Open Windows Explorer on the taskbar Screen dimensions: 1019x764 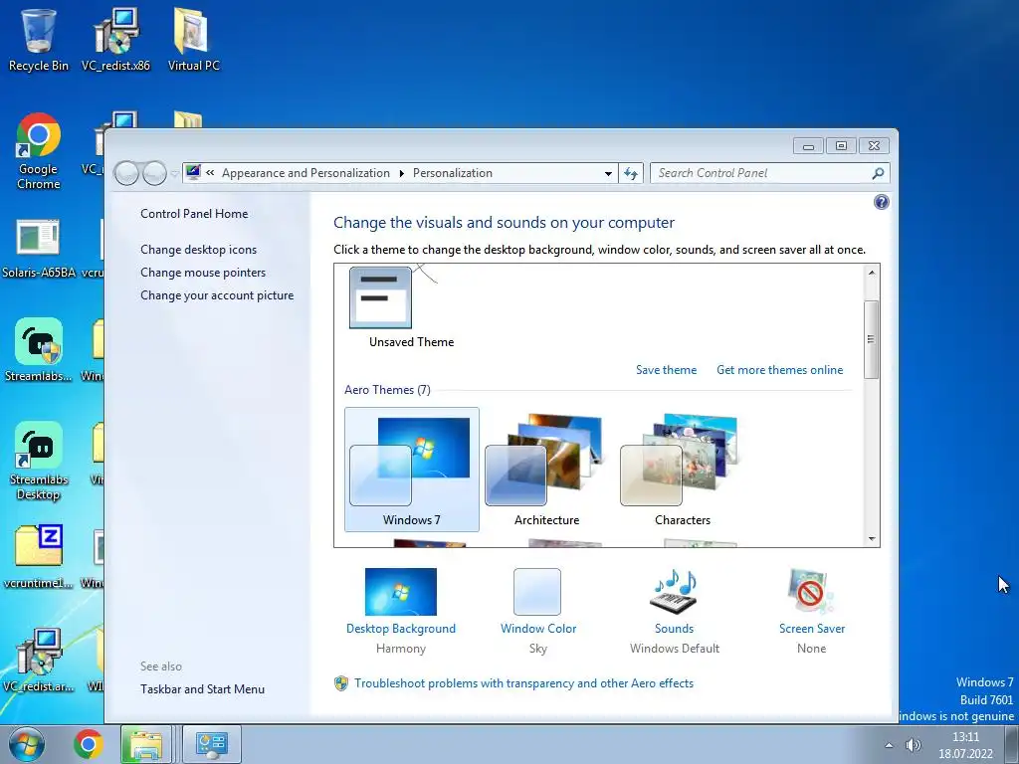point(146,744)
